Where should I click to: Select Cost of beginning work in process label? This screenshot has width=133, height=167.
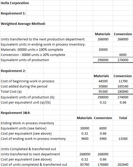coord(27,81)
